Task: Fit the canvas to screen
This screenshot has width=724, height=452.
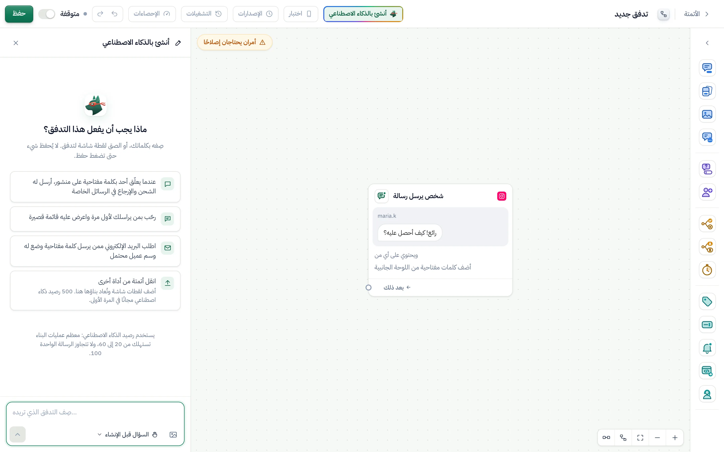Action: pos(640,438)
